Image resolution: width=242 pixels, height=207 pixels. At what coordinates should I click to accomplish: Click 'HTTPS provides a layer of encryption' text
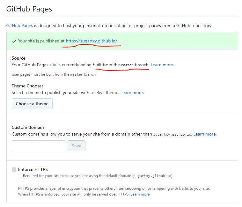[x=114, y=189]
